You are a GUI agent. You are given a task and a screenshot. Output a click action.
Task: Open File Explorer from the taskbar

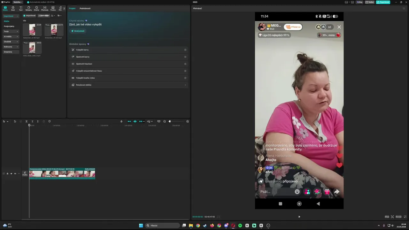191,226
